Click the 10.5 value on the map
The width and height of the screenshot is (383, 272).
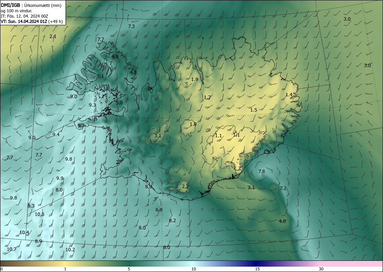pos(39,214)
